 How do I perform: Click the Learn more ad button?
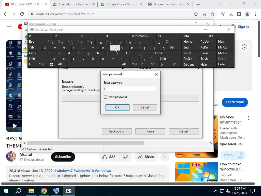tap(235, 102)
